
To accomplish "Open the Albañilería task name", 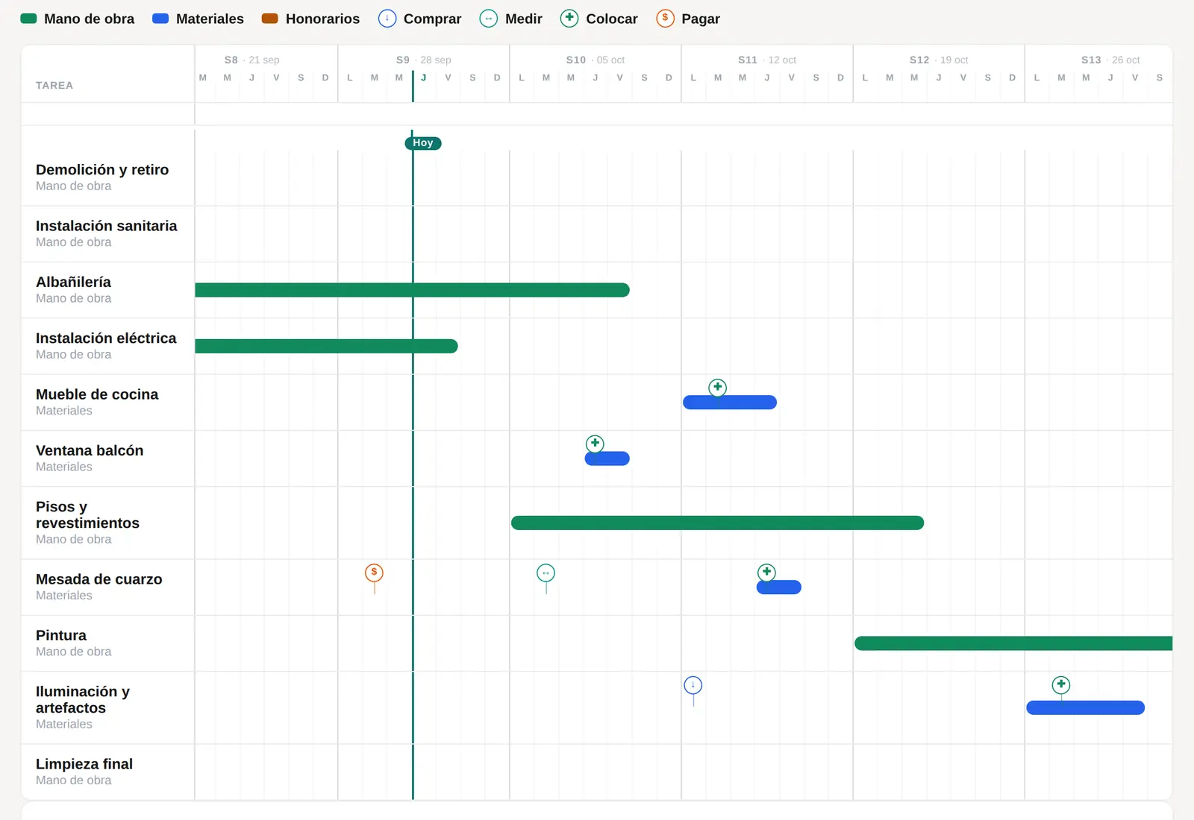I will click(73, 282).
